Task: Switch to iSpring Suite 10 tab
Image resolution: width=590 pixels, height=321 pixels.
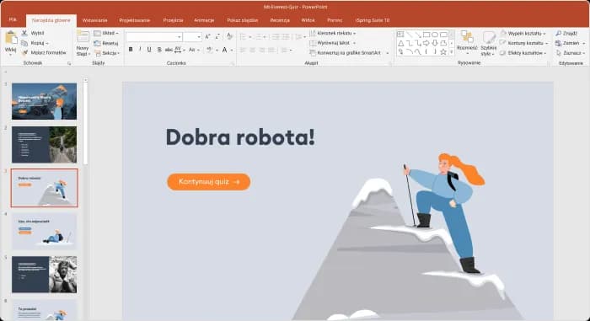Action: click(373, 20)
